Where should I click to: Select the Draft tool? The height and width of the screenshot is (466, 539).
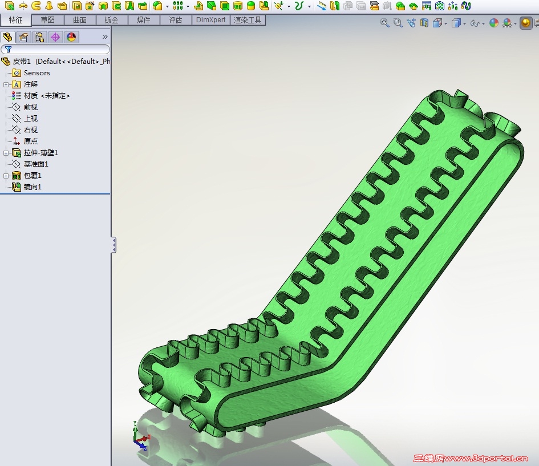coord(212,6)
